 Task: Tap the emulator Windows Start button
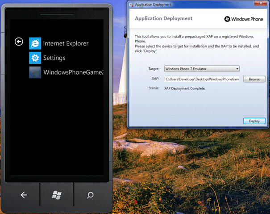[57, 195]
